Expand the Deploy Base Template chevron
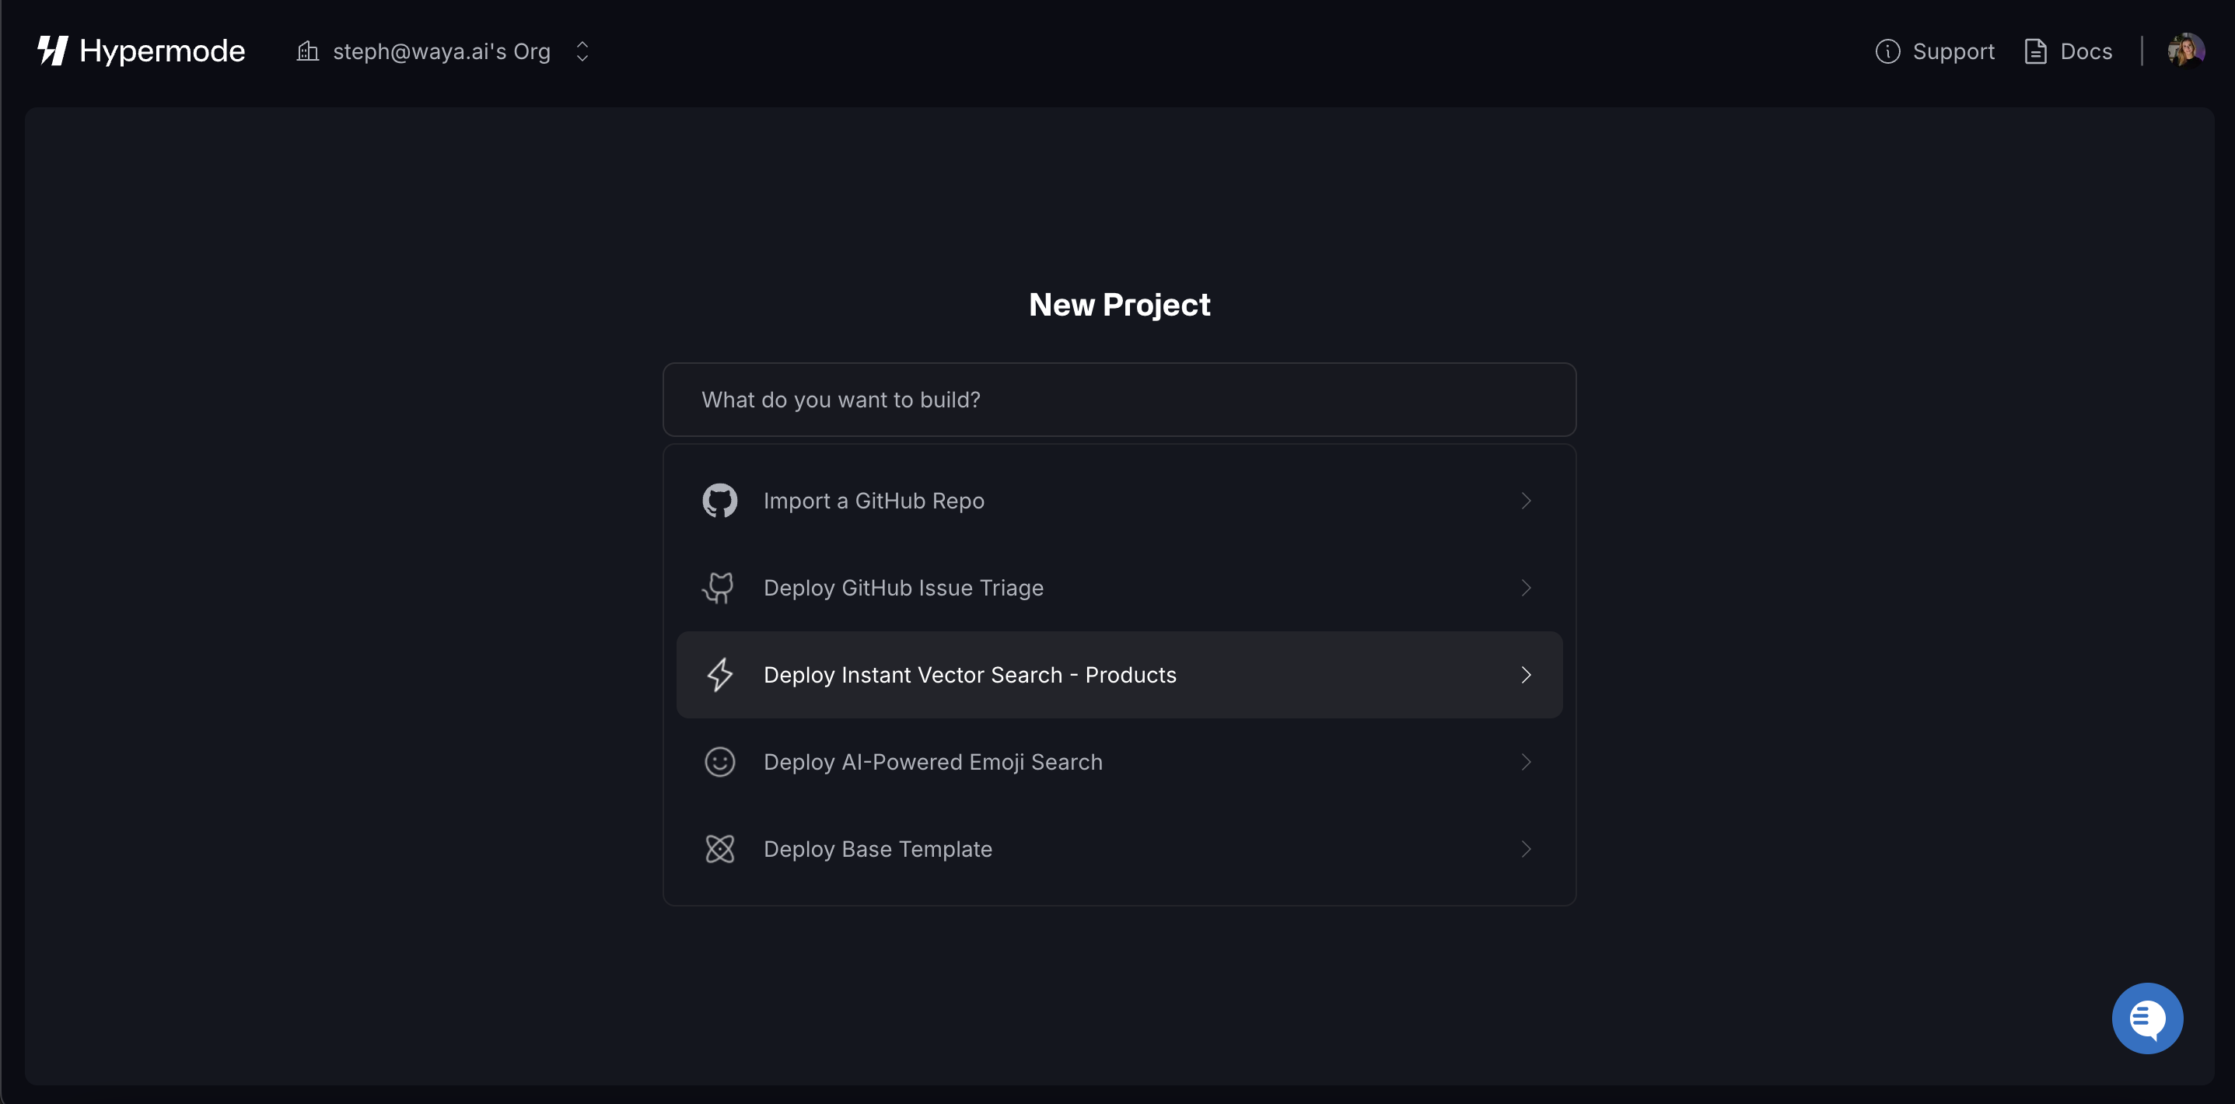Image resolution: width=2235 pixels, height=1104 pixels. pyautogui.click(x=1526, y=849)
